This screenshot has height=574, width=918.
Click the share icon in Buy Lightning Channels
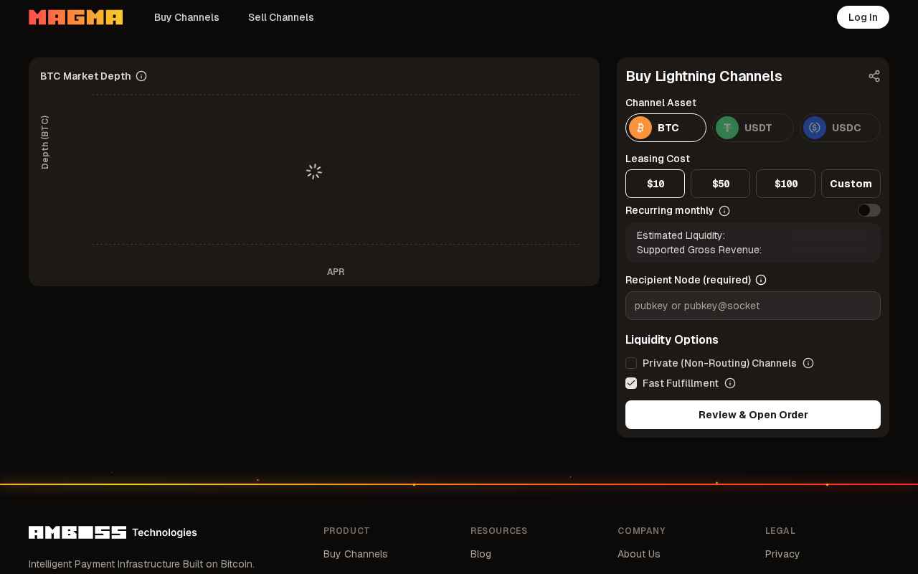click(874, 76)
